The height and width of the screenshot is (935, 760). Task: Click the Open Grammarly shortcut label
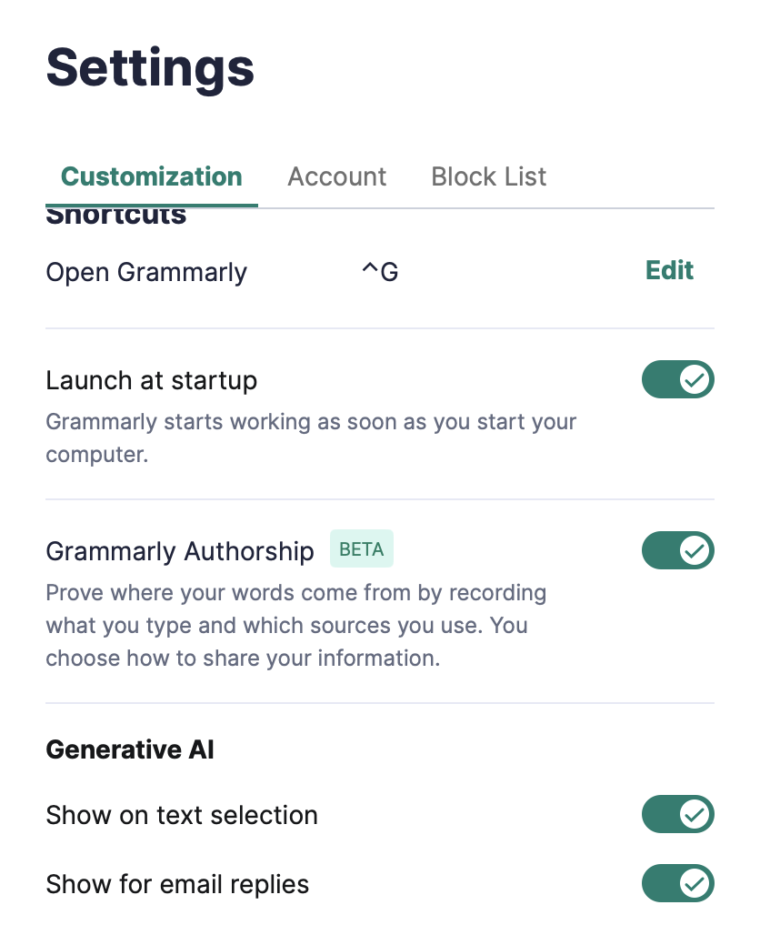coord(146,272)
